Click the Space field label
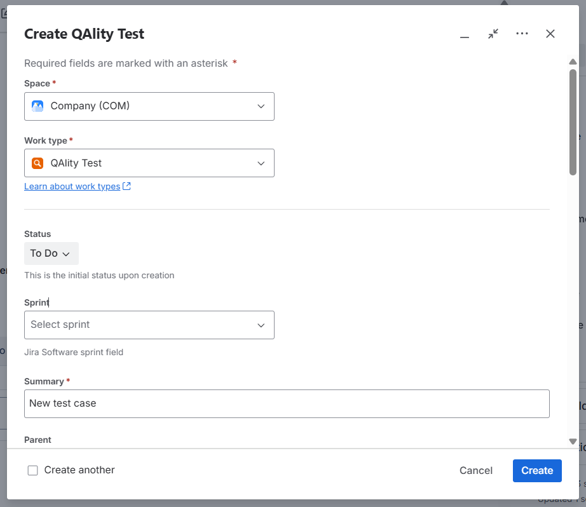The height and width of the screenshot is (507, 586). [37, 83]
